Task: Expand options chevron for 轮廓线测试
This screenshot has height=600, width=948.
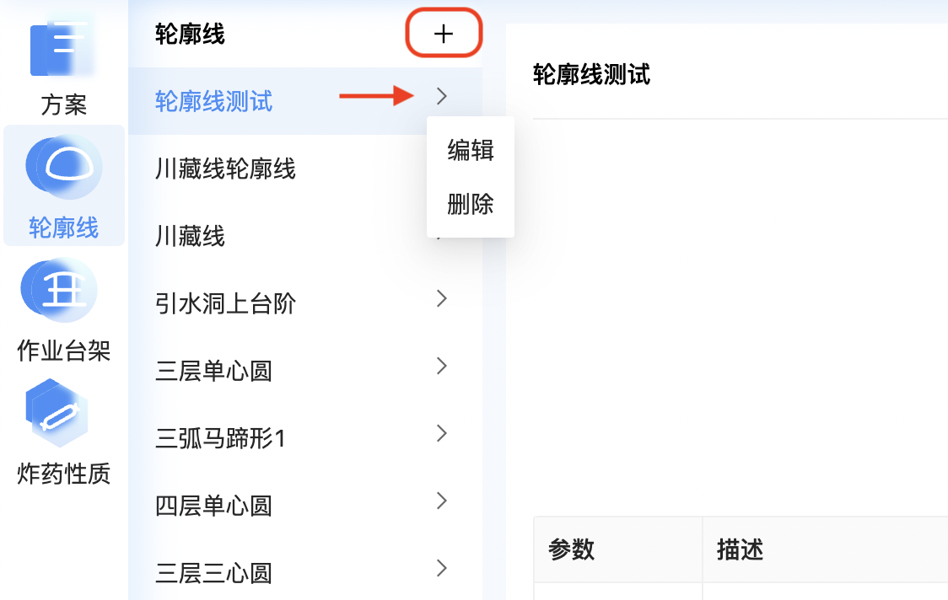Action: (442, 96)
